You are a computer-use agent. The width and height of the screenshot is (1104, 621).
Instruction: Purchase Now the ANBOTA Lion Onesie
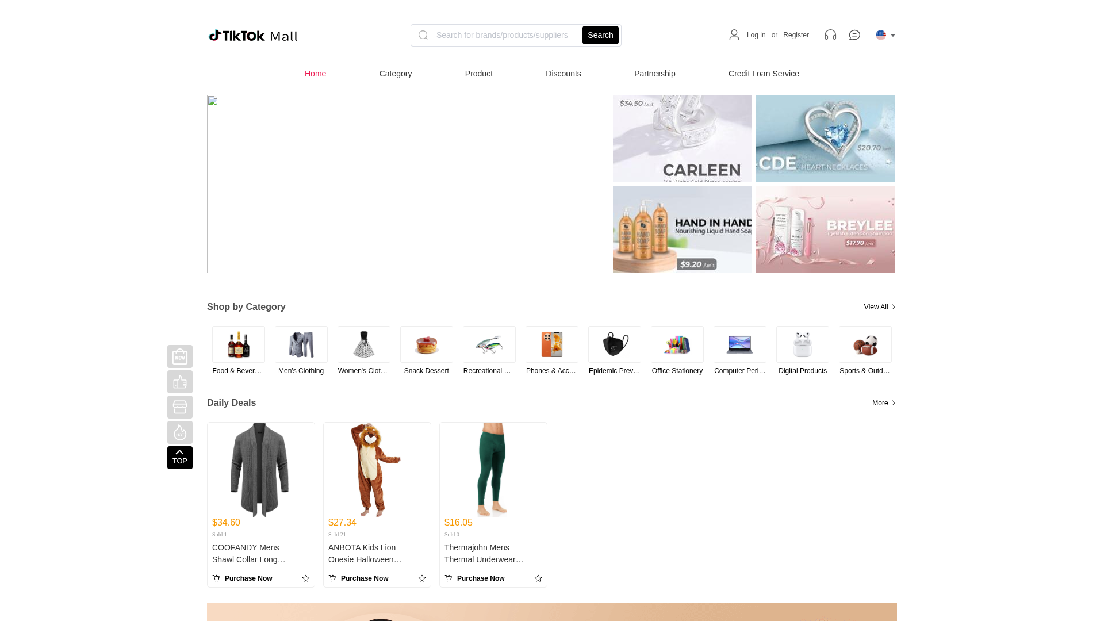358,578
